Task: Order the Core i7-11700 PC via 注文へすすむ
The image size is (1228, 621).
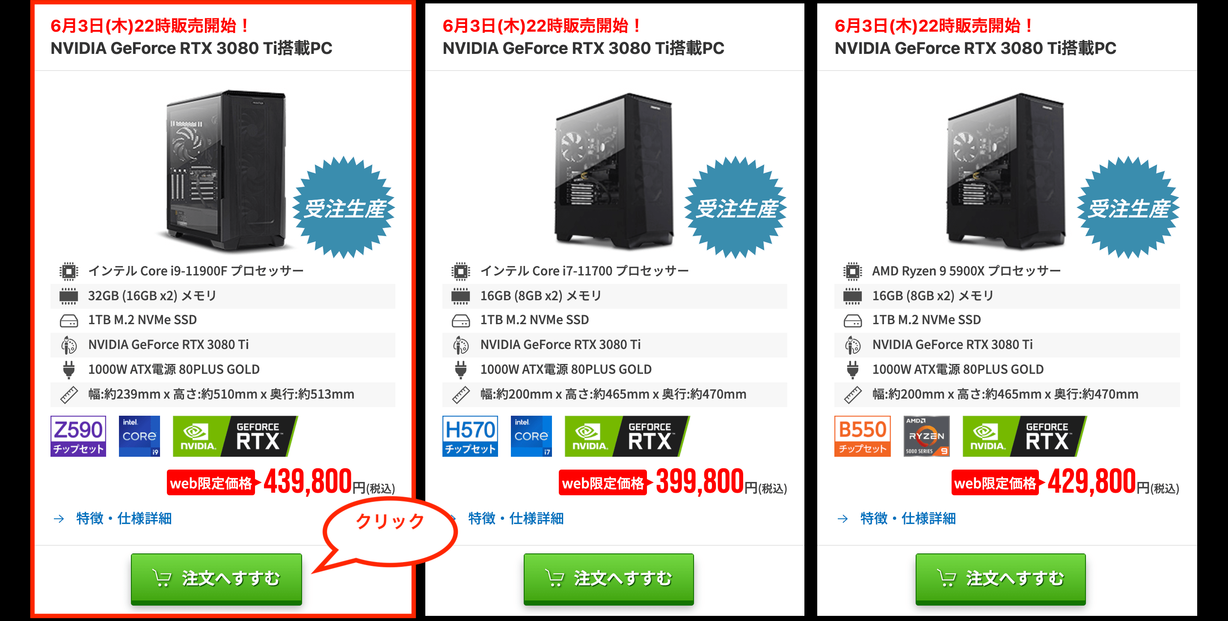Action: [x=609, y=579]
